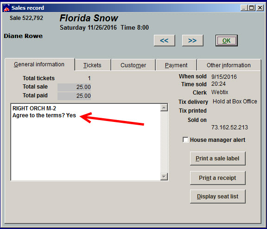Screen dimensions: 267x229
Task: Open the Customer tab
Action: tap(133, 65)
